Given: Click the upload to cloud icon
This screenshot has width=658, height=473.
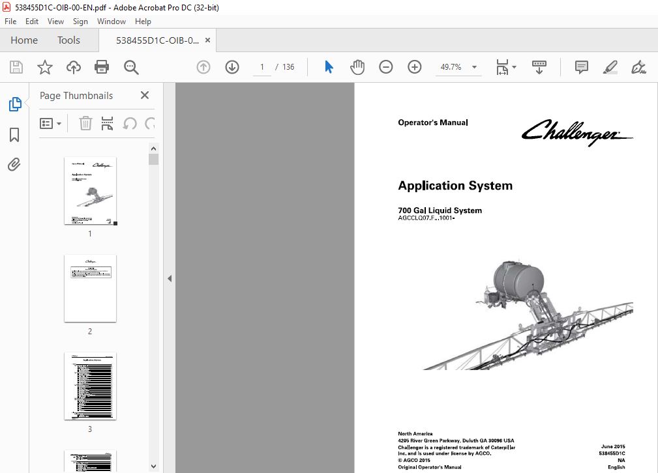Looking at the screenshot, I should tap(74, 67).
